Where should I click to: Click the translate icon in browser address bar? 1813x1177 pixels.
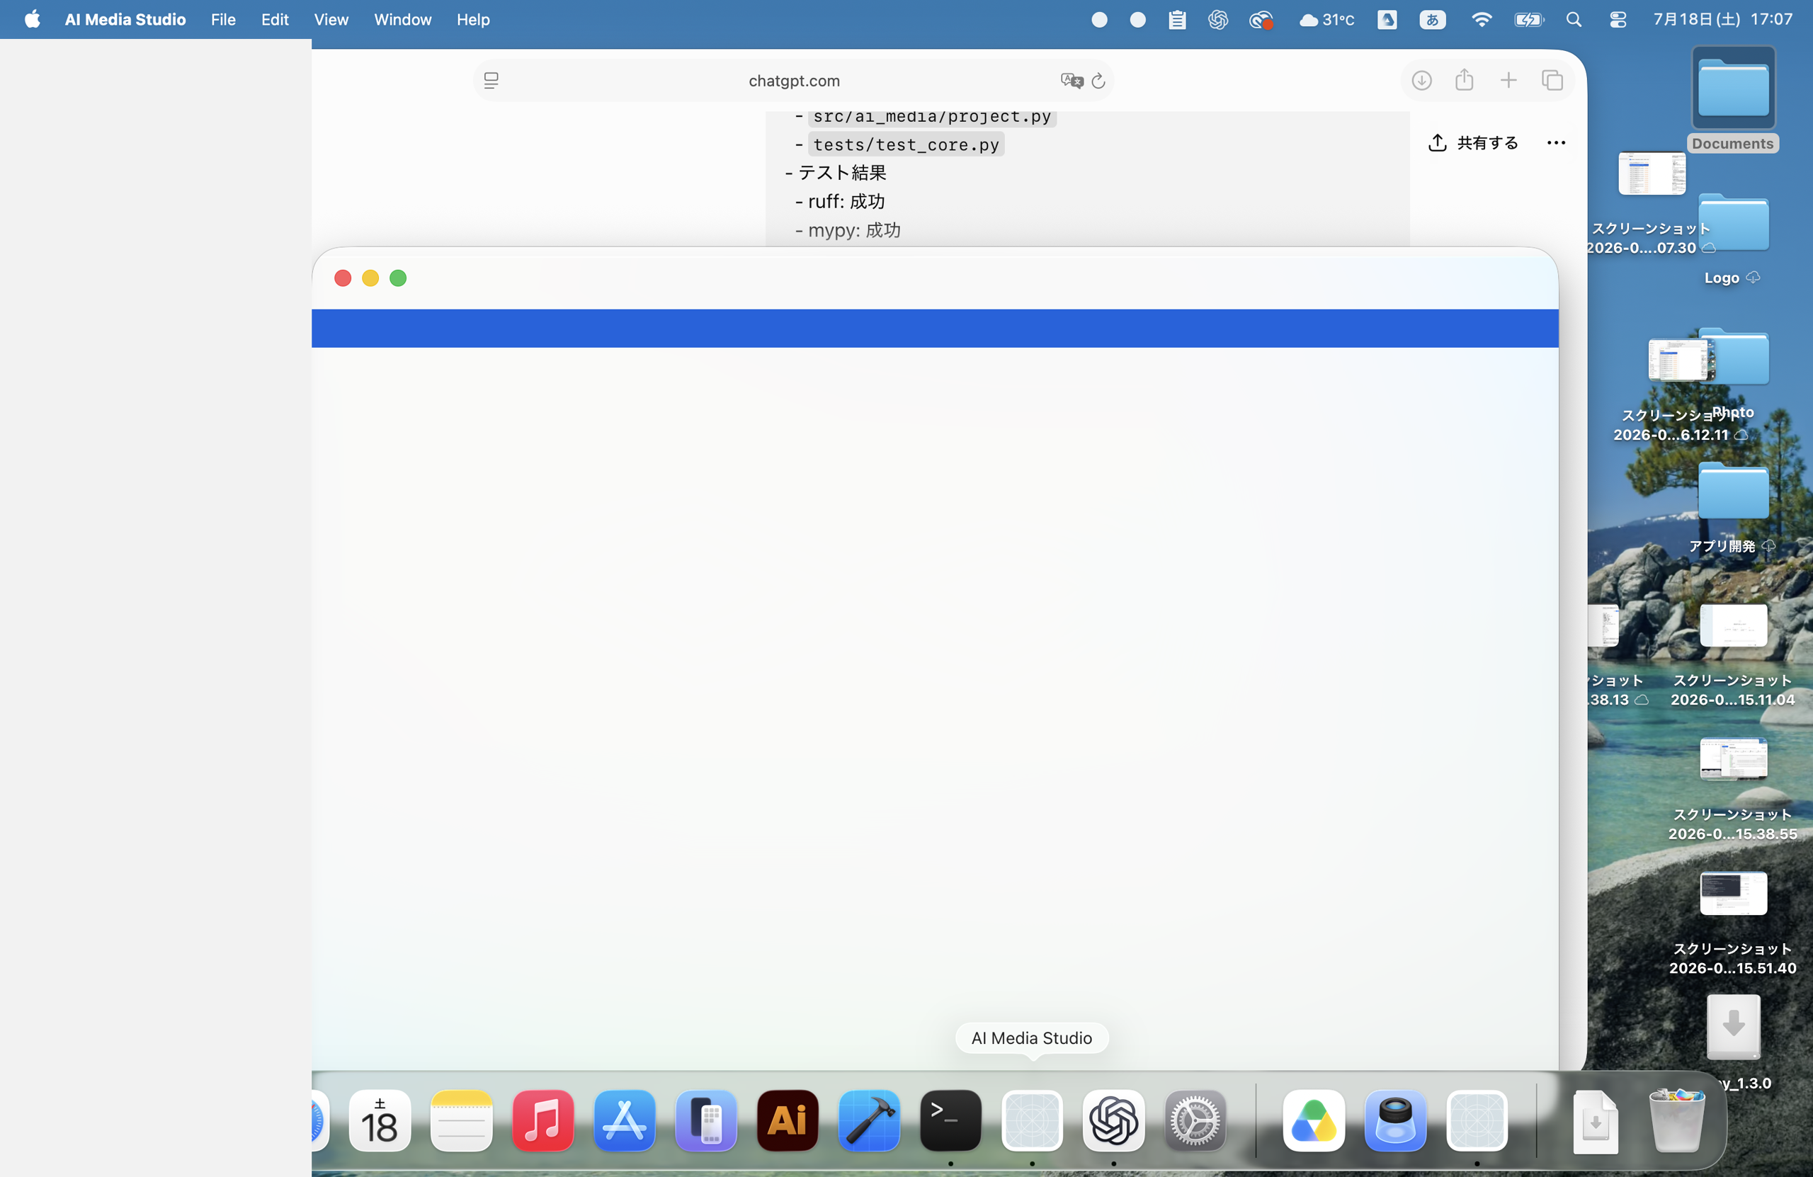1071,81
